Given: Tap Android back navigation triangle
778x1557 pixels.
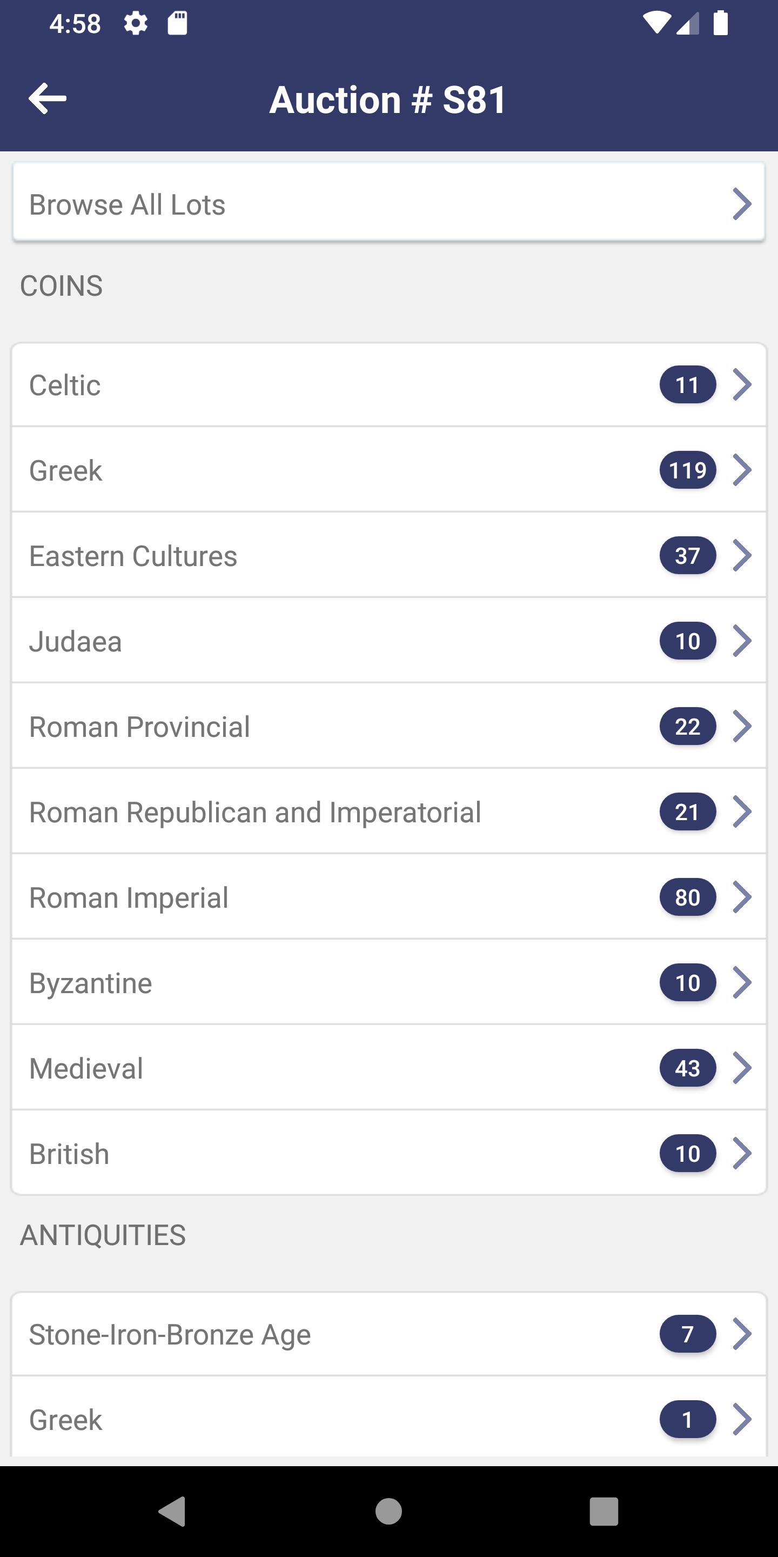Looking at the screenshot, I should (x=172, y=1512).
